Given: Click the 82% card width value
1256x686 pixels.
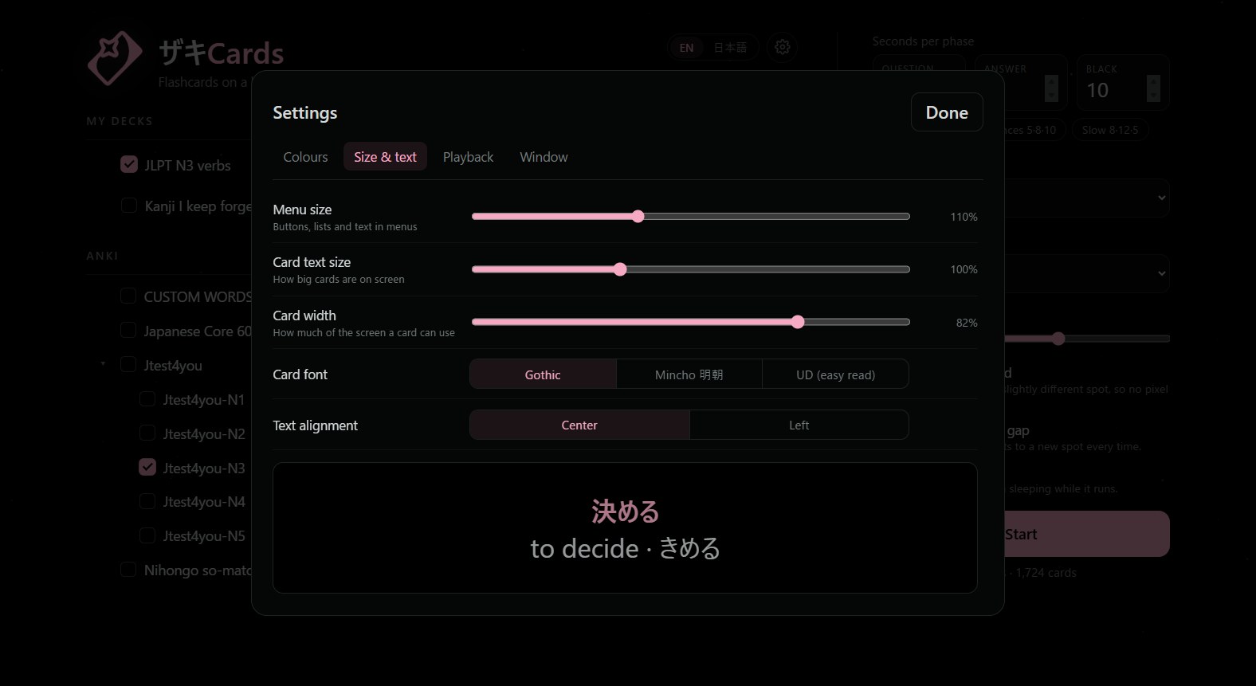Looking at the screenshot, I should coord(967,323).
